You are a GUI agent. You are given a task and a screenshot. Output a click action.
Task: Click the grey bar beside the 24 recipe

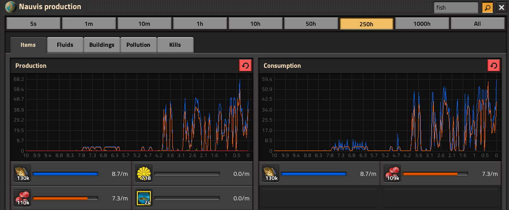(187, 198)
